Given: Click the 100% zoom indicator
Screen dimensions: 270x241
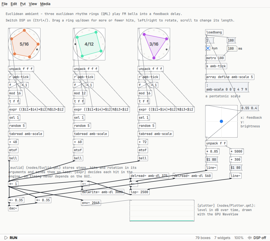Looking at the screenshot, I should coord(239,238).
